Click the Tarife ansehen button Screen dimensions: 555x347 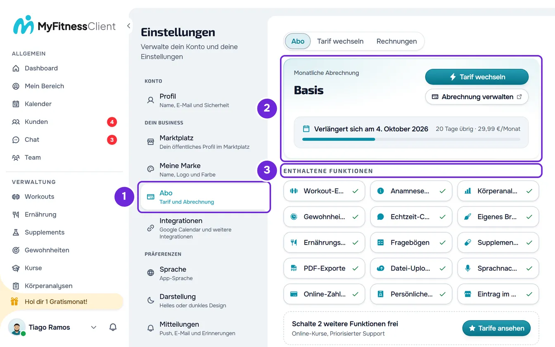(x=496, y=328)
